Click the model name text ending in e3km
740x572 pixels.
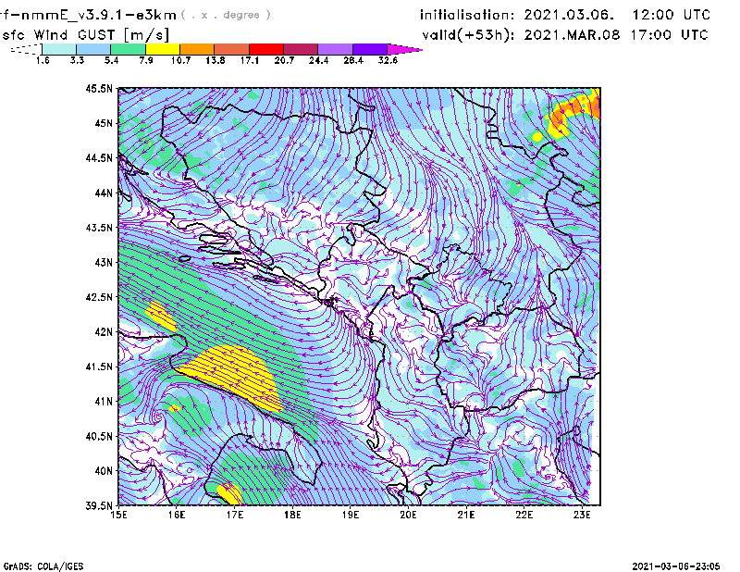(x=88, y=15)
